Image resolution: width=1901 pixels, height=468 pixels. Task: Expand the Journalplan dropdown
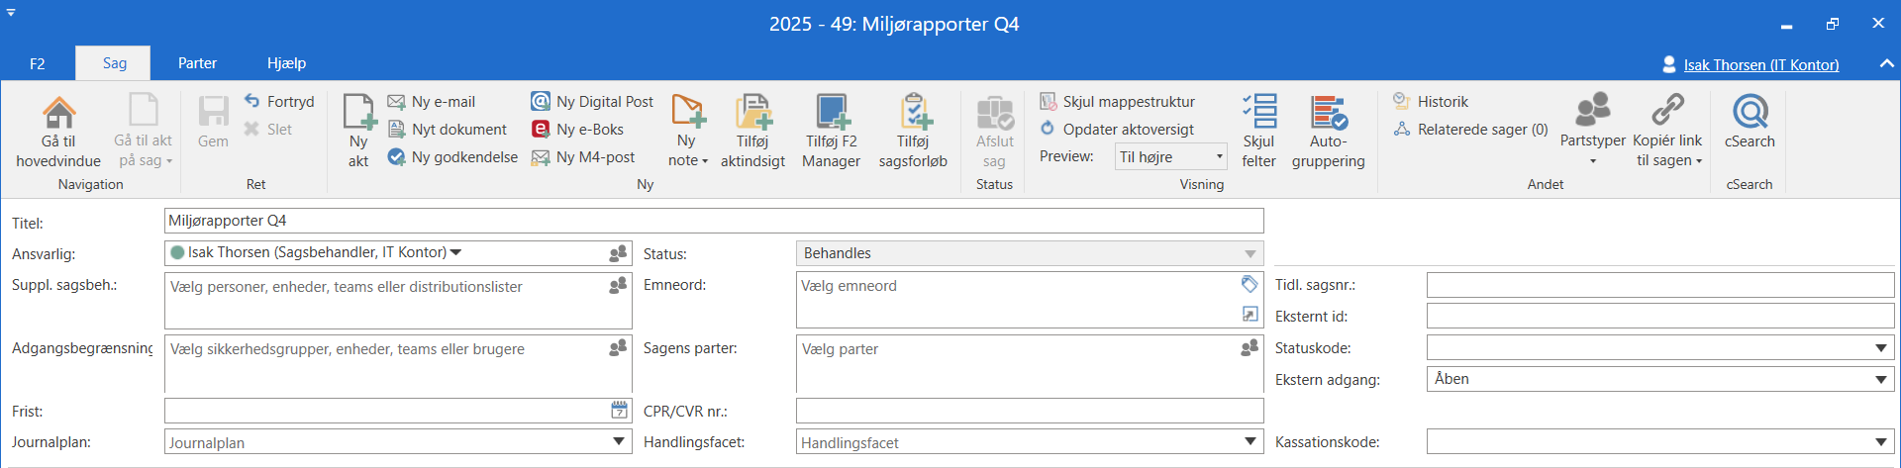pyautogui.click(x=618, y=441)
